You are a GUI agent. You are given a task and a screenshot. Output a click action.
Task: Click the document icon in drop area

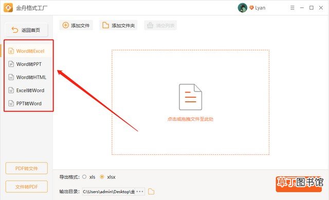190,97
